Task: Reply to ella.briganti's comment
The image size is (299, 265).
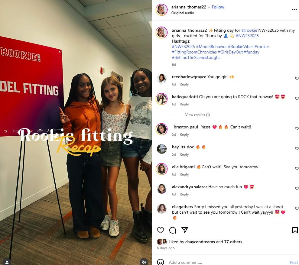Action: pyautogui.click(x=184, y=174)
